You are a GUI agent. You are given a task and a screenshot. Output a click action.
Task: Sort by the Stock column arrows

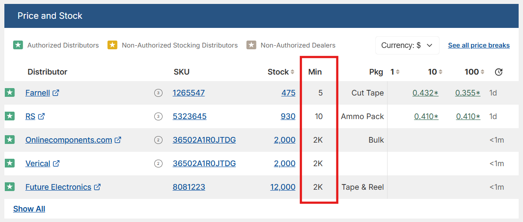pos(292,72)
